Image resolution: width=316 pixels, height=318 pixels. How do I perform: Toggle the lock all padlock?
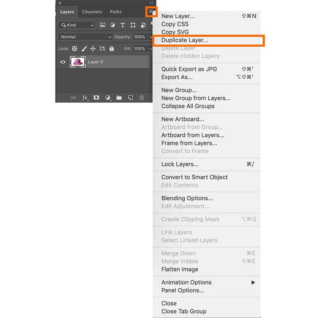pyautogui.click(x=112, y=49)
